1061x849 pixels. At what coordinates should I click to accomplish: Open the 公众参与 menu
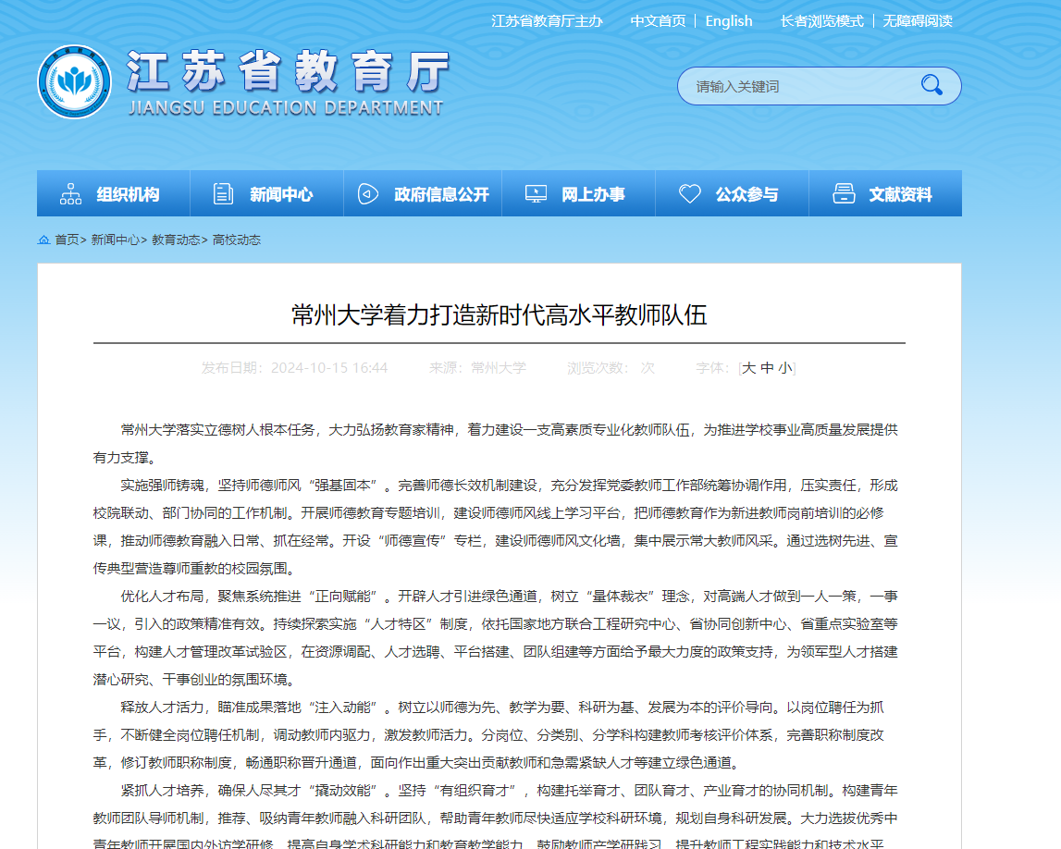tap(732, 193)
